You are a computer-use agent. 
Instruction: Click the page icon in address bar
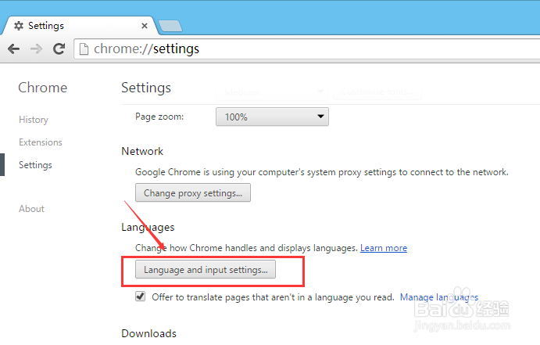(84, 49)
